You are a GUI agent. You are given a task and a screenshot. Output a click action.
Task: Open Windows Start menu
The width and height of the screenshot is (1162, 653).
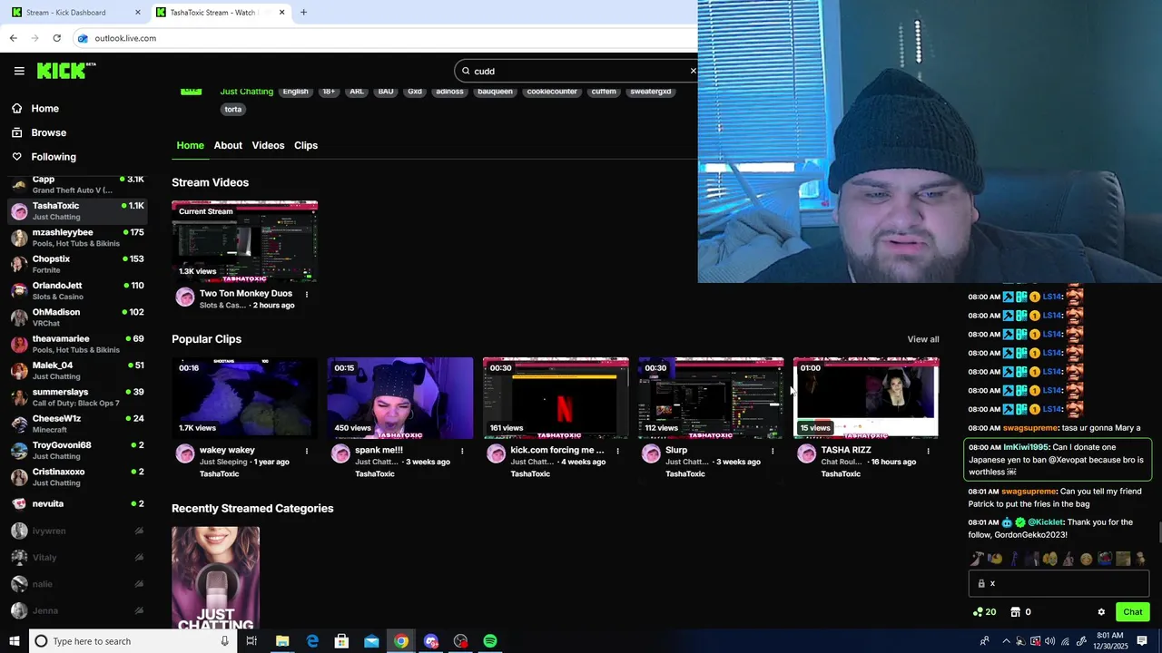(14, 641)
